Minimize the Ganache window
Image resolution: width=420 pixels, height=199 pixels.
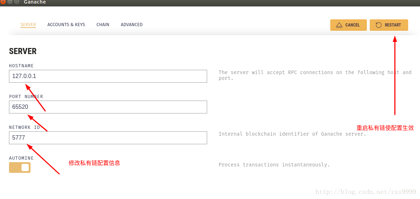pos(10,2)
